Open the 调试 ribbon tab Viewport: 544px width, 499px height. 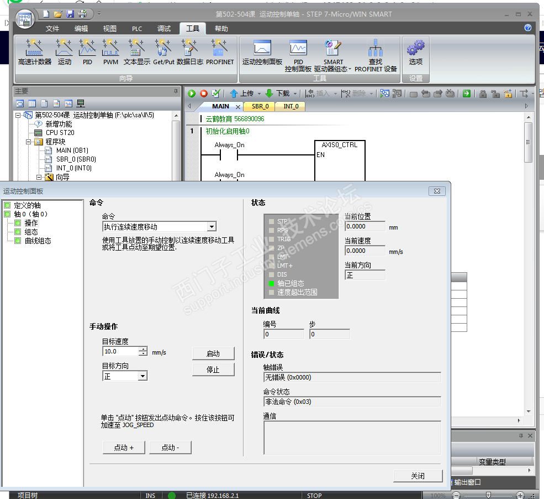pos(164,29)
